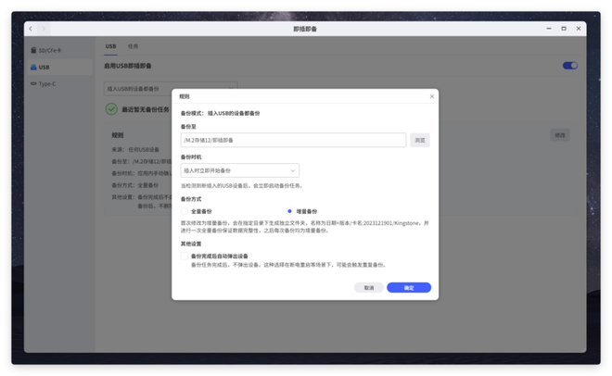Click the USB drive icon in sidebar

coord(33,67)
